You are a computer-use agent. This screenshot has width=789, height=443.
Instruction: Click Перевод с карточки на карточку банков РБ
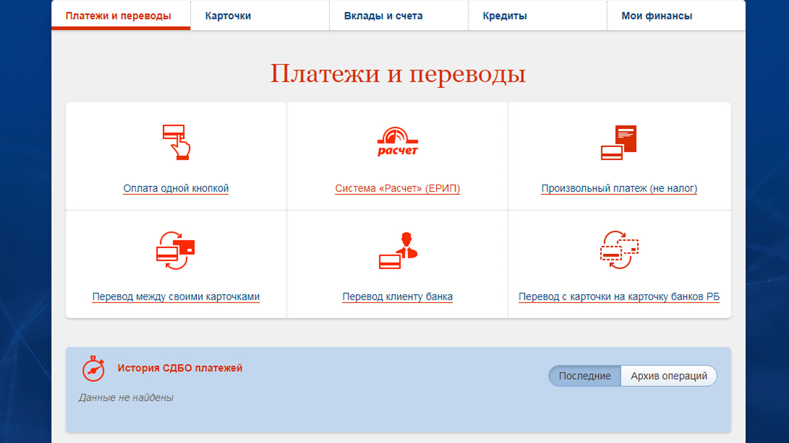click(x=619, y=297)
